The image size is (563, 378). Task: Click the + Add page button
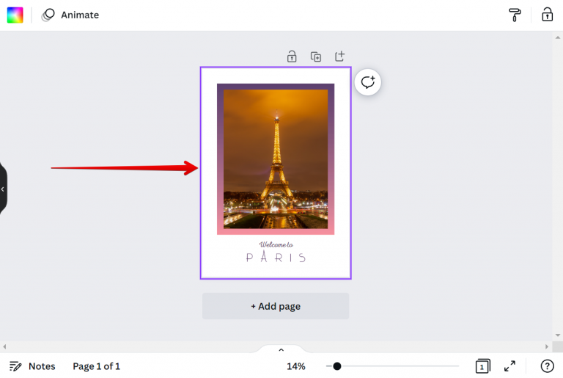[276, 306]
